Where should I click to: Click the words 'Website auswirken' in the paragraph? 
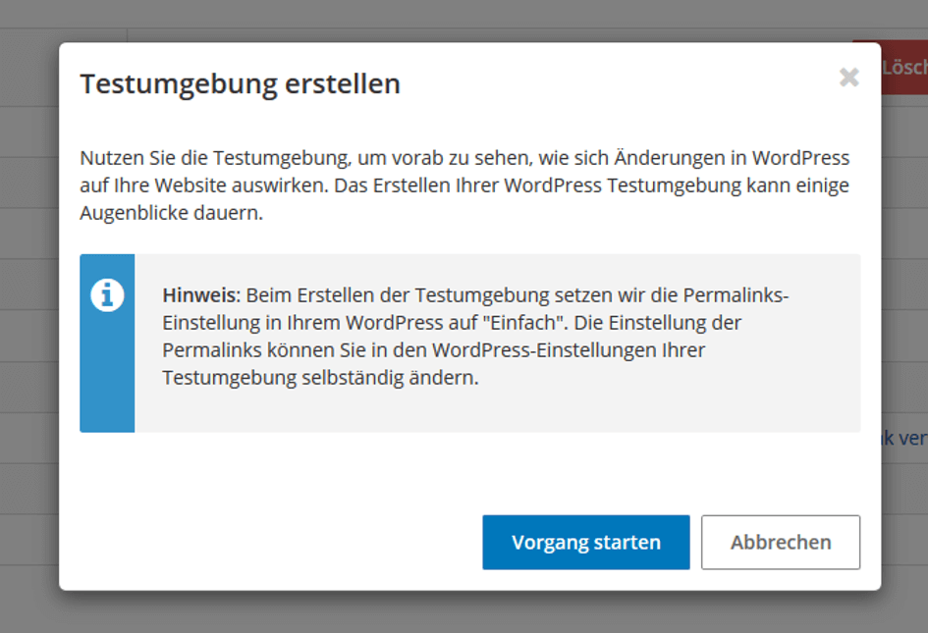pyautogui.click(x=242, y=185)
